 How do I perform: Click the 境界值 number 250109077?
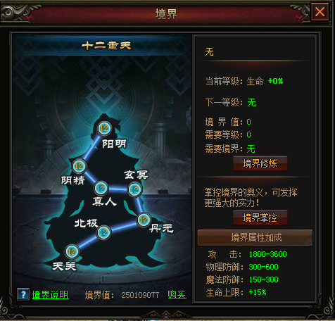point(140,295)
